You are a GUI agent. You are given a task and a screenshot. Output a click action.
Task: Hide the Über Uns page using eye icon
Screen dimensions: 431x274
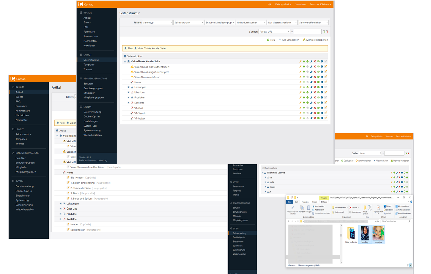click(x=318, y=93)
